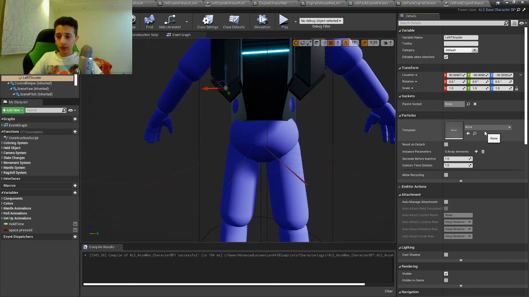
Task: Open grid snap size value 5
Action: pos(338,43)
